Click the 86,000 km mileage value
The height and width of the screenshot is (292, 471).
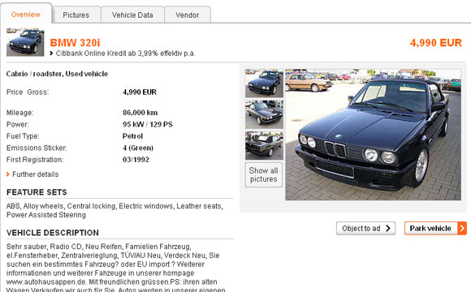pyautogui.click(x=140, y=113)
